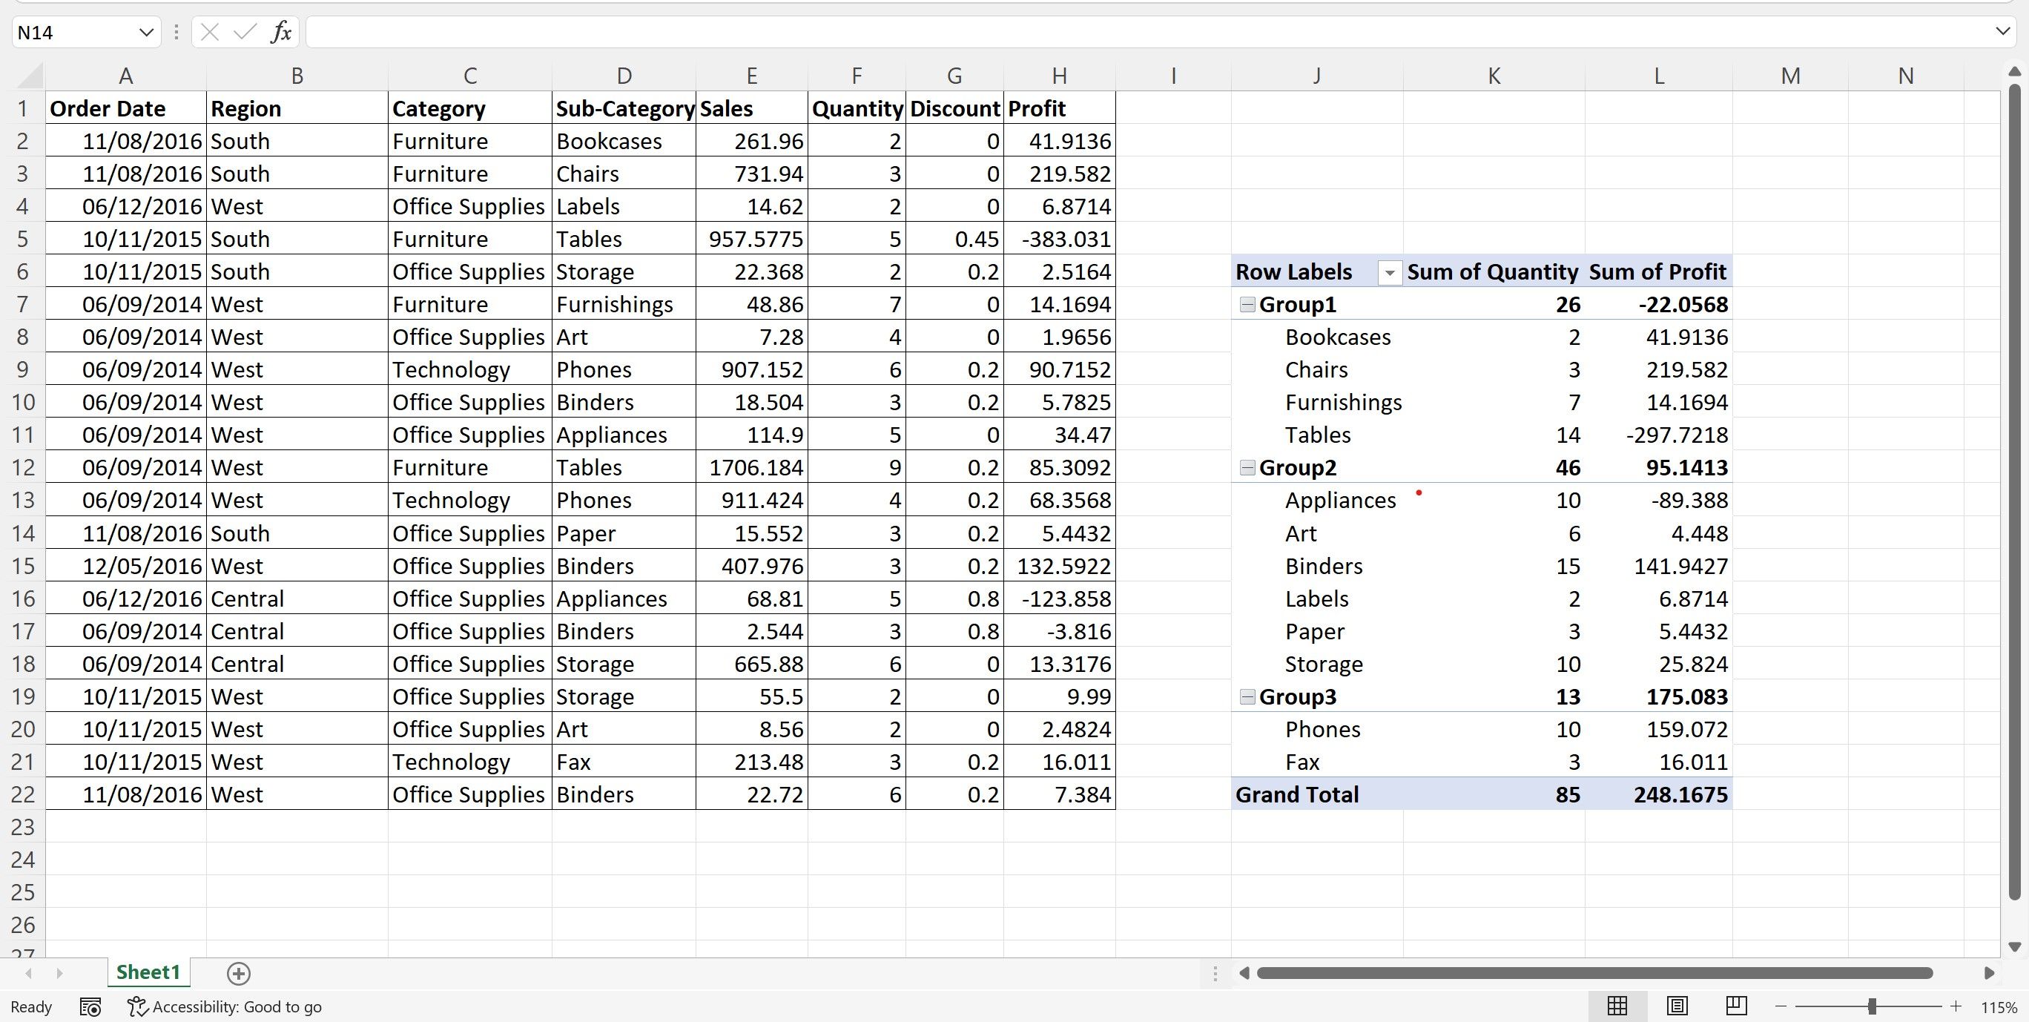2029x1022 pixels.
Task: Select row 22 header
Action: (23, 794)
